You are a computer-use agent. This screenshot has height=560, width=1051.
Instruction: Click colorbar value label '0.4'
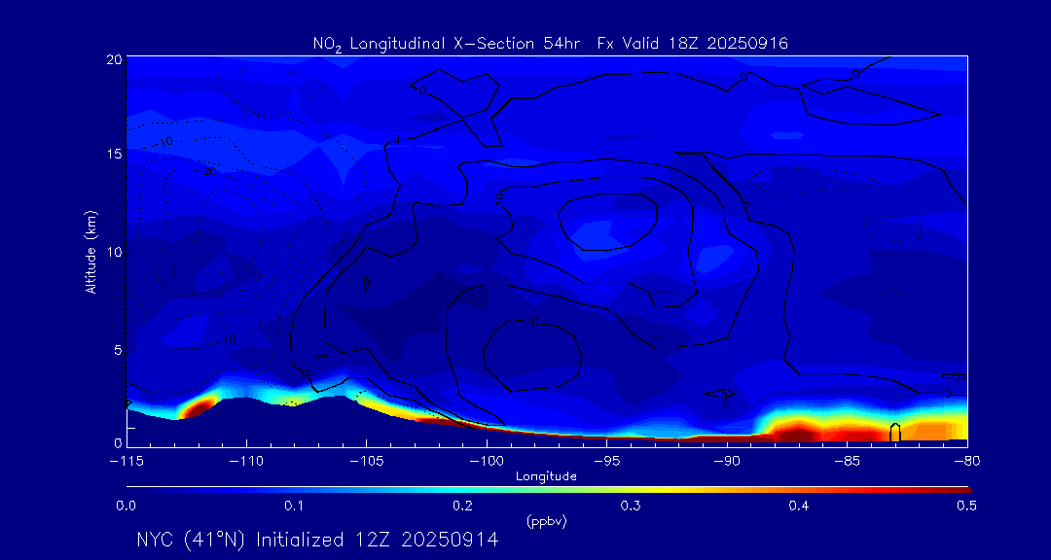[798, 506]
